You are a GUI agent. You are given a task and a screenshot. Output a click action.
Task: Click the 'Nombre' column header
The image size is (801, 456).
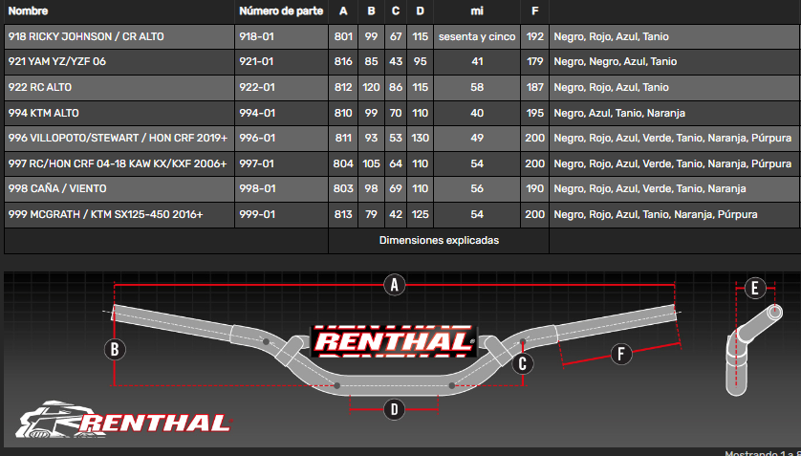(28, 11)
